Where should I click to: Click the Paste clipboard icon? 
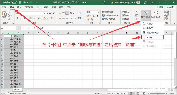tap(4, 13)
